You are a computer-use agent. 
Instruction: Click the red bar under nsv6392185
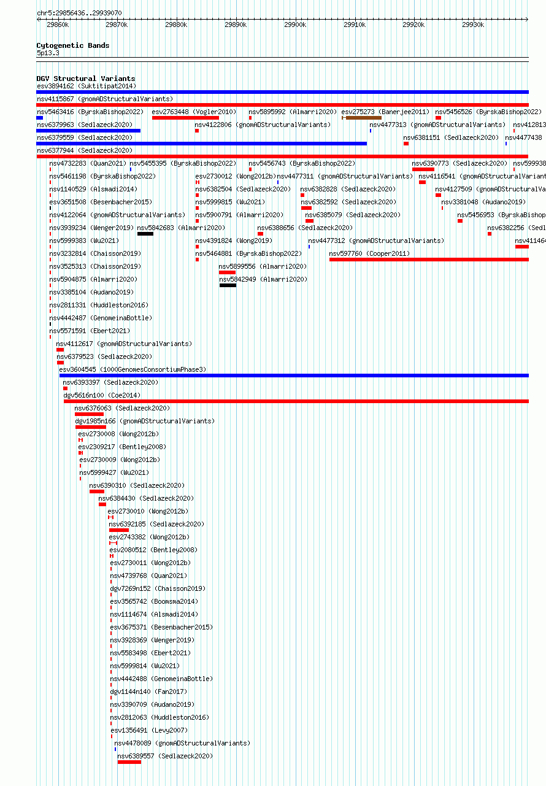point(119,530)
